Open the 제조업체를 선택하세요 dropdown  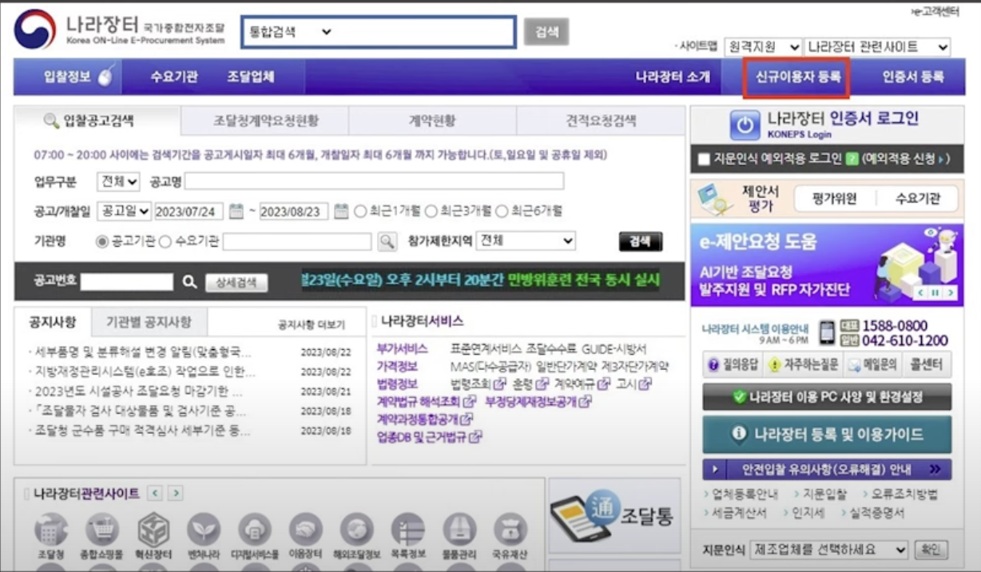point(829,550)
